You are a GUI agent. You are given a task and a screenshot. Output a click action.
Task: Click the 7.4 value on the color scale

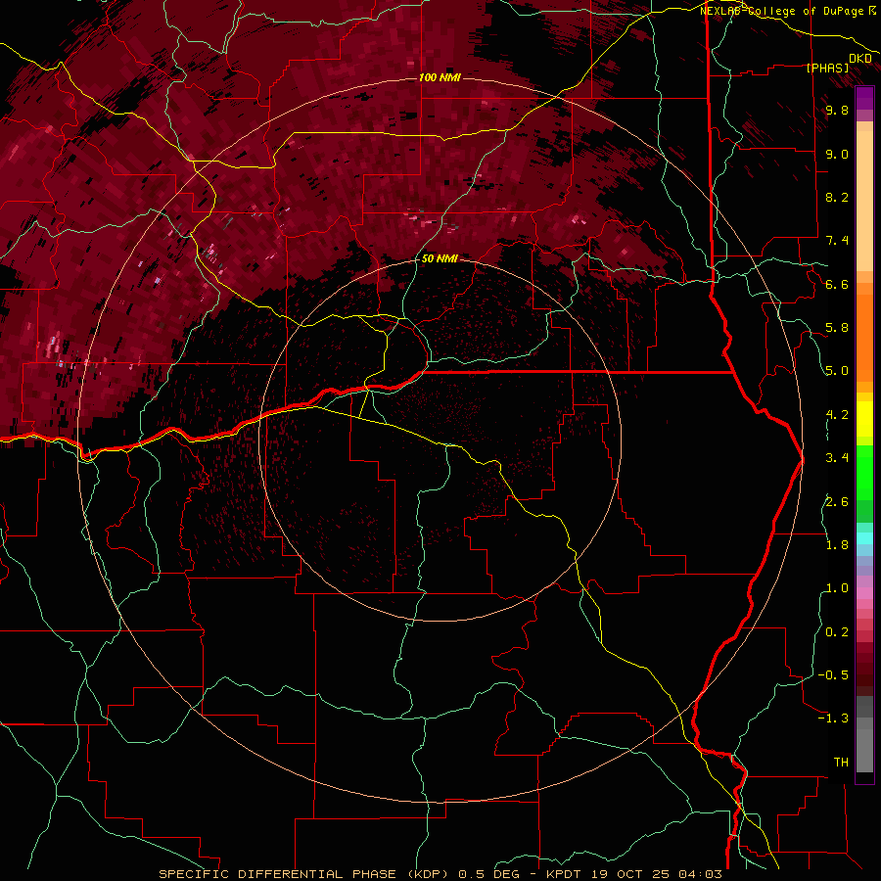click(837, 241)
